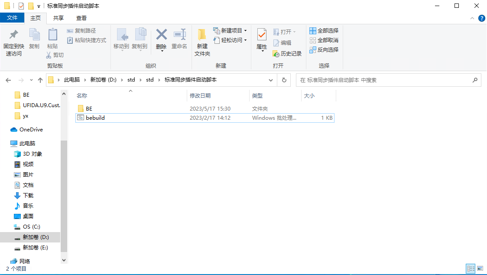
Task: Expand the 轻松访问 dropdown
Action: (245, 40)
